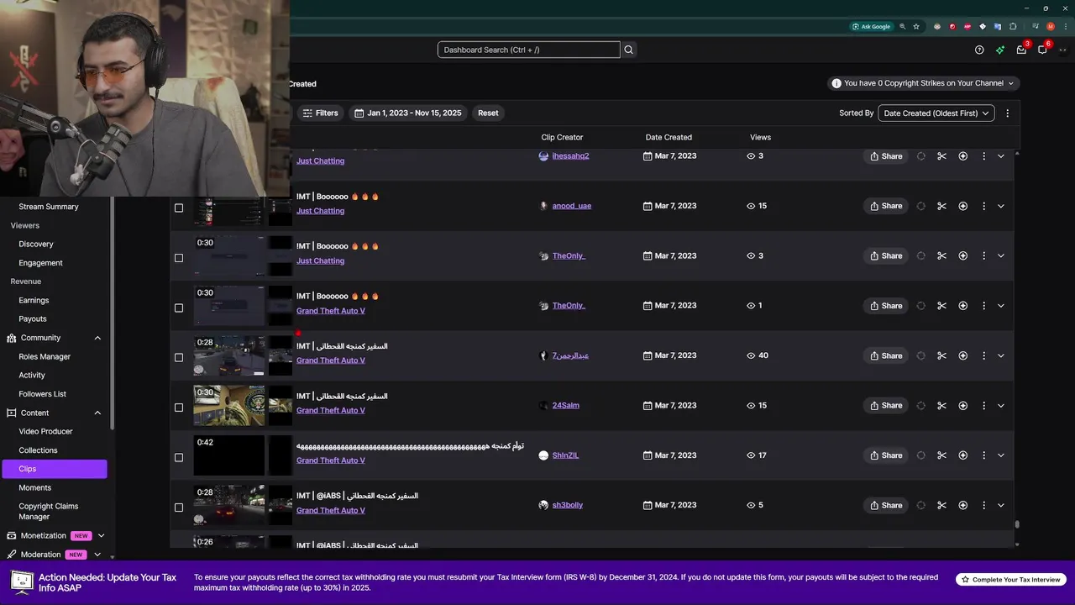Viewport: 1075px width, 605px height.
Task: Open the inbox icon with badge 3
Action: (x=1021, y=50)
